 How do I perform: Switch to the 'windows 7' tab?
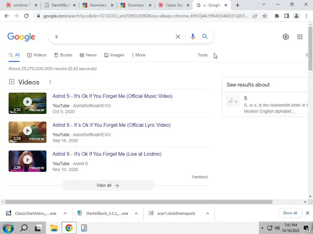click(21, 5)
